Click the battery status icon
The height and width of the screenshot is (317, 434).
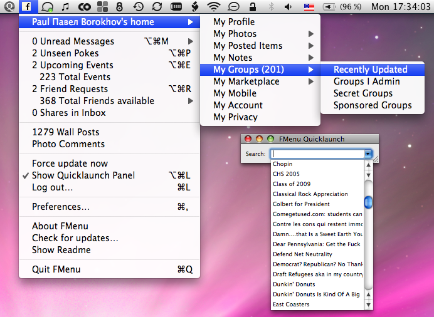click(x=329, y=7)
